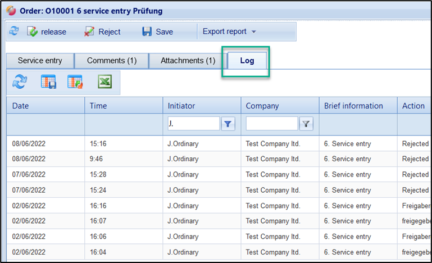Click the Initiator filter text field
432x263 pixels.
tap(193, 124)
